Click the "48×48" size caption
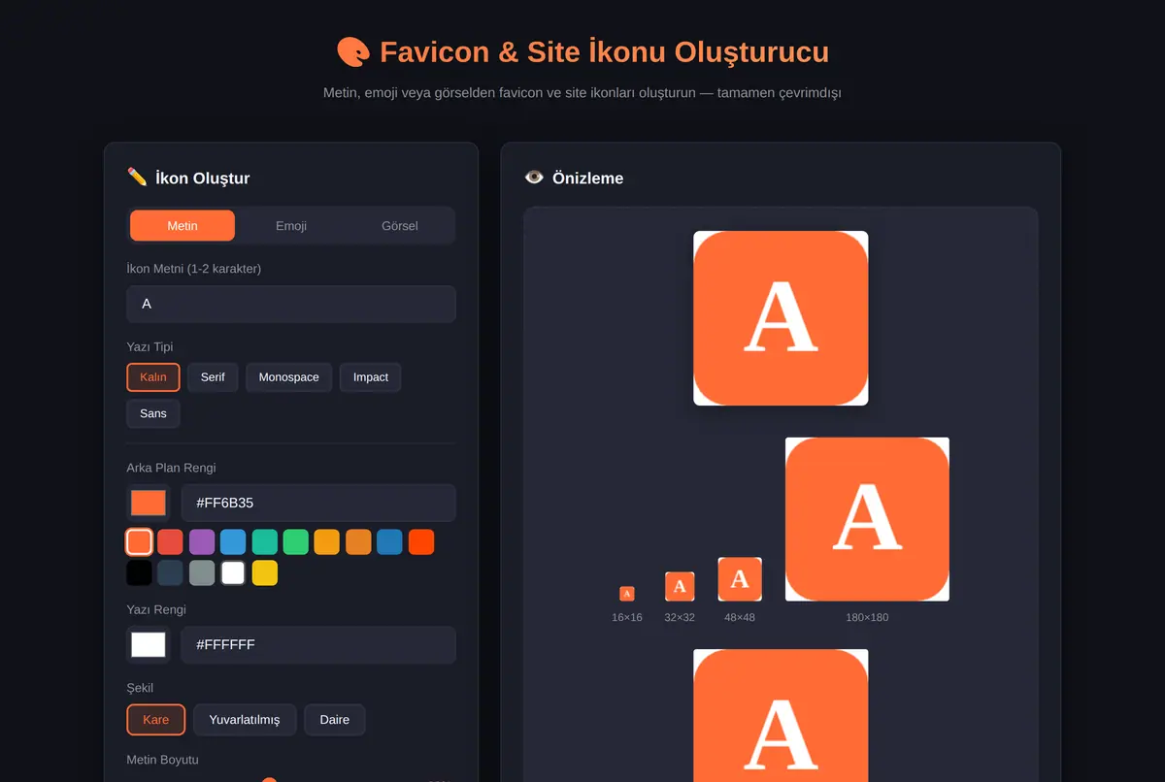This screenshot has height=782, width=1165. click(x=740, y=617)
